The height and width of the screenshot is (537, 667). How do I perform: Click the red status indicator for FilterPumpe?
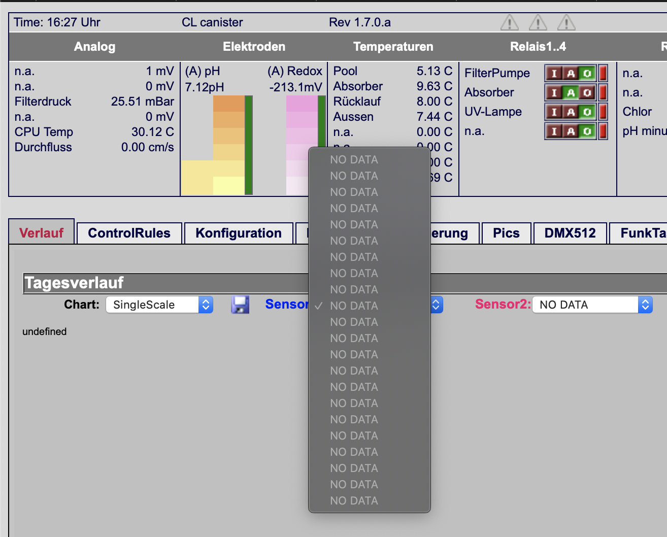(x=603, y=74)
